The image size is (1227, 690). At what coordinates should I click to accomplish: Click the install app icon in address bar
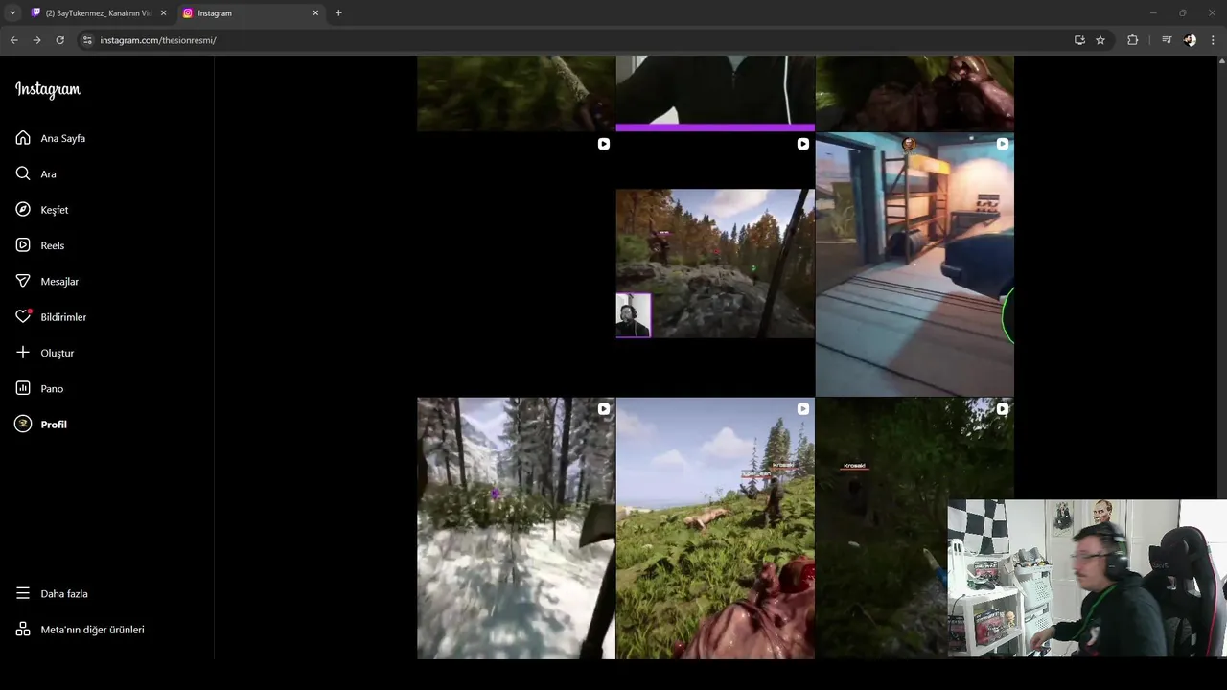pos(1079,40)
